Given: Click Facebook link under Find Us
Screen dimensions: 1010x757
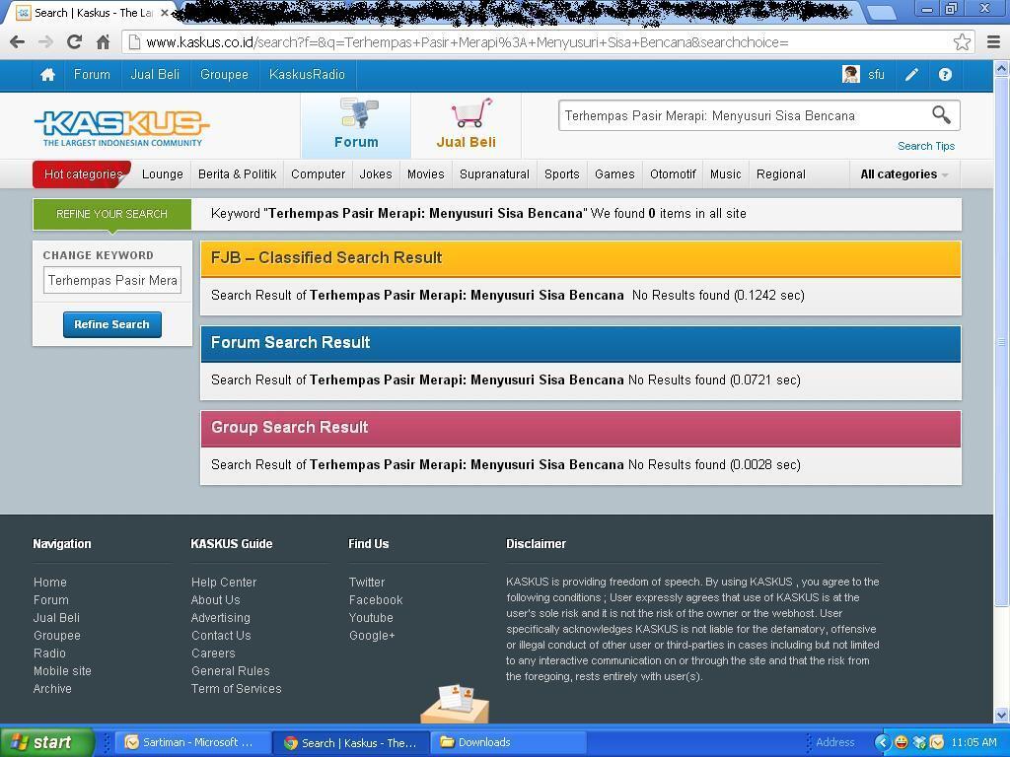Looking at the screenshot, I should tap(376, 600).
